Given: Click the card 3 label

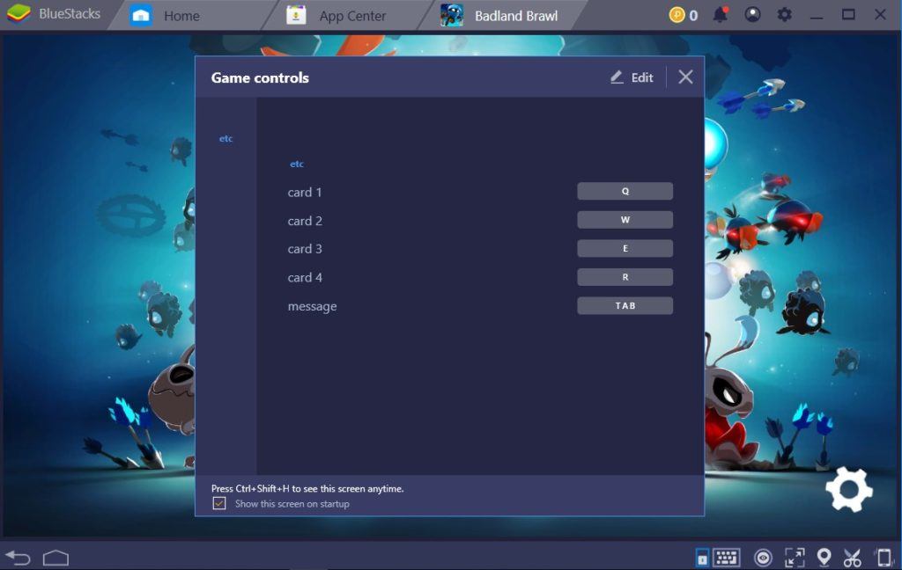Looking at the screenshot, I should (x=304, y=249).
